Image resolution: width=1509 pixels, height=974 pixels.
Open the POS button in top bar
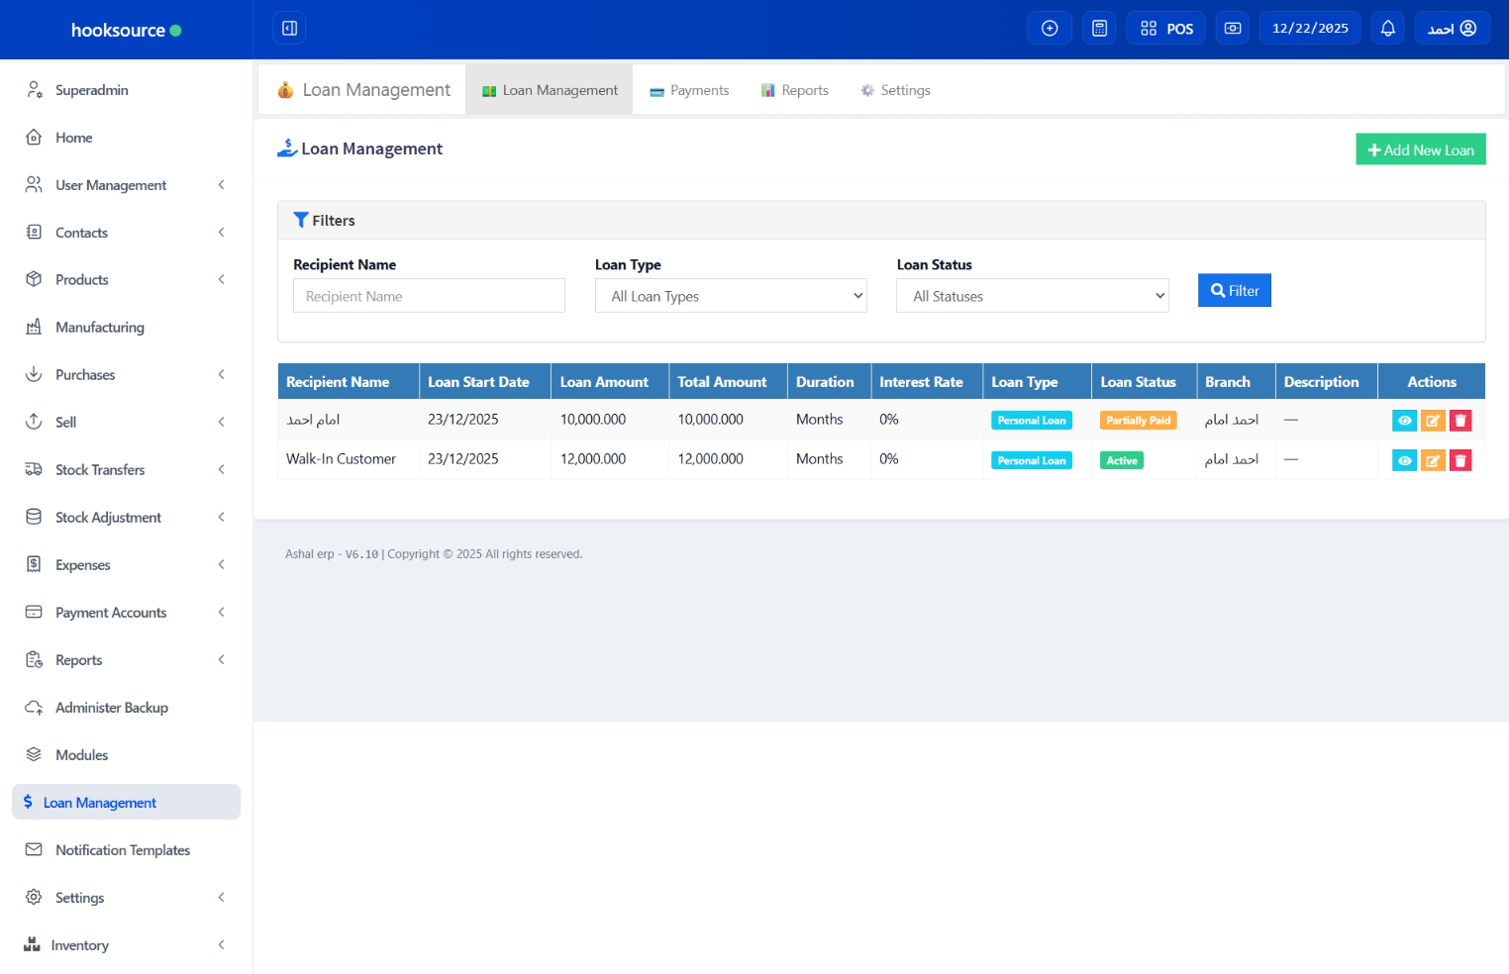[x=1166, y=29]
